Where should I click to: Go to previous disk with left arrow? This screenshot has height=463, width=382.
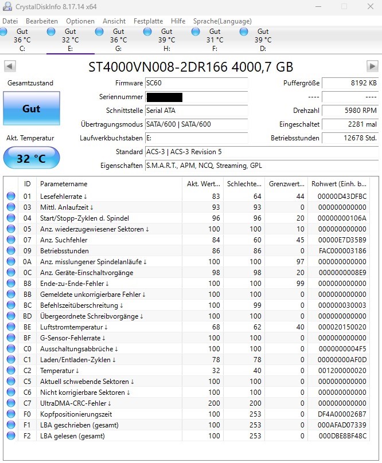click(10, 66)
